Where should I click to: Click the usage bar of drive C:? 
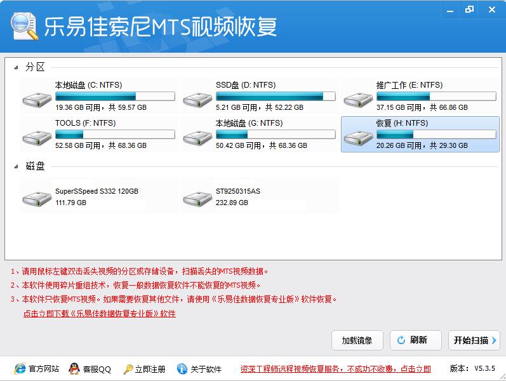click(x=115, y=97)
